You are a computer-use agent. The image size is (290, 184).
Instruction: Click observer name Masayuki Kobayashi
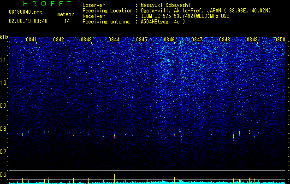coord(166,5)
